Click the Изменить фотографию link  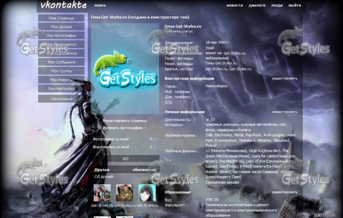coord(123,128)
